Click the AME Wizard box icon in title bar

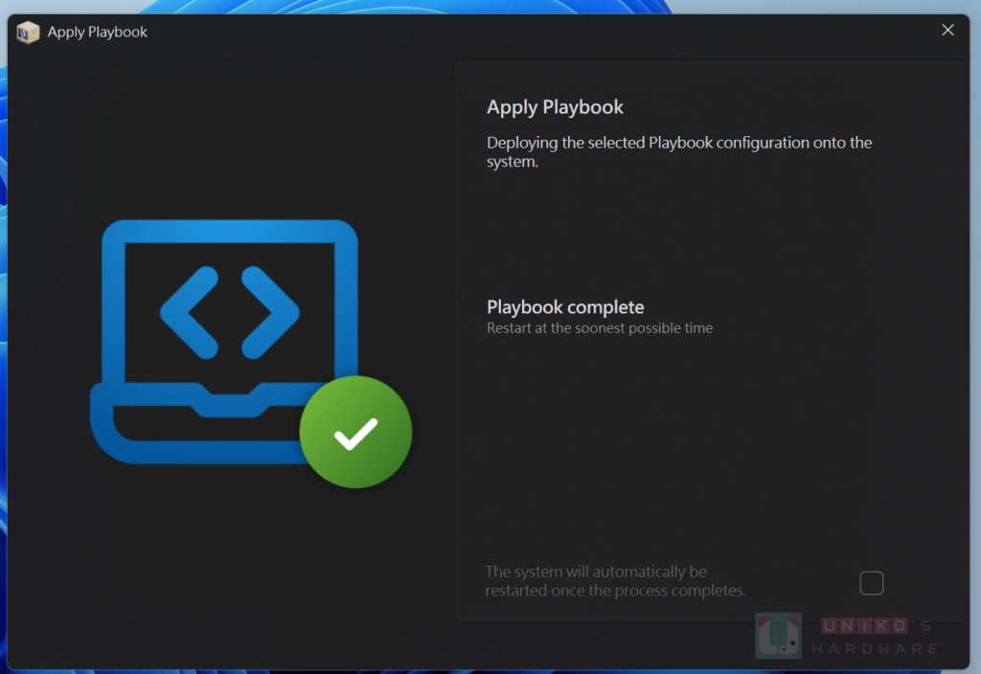pos(28,32)
